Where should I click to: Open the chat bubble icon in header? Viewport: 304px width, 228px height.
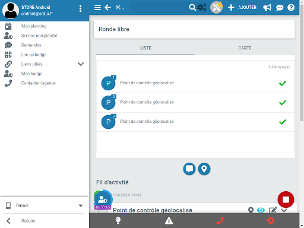pyautogui.click(x=280, y=8)
